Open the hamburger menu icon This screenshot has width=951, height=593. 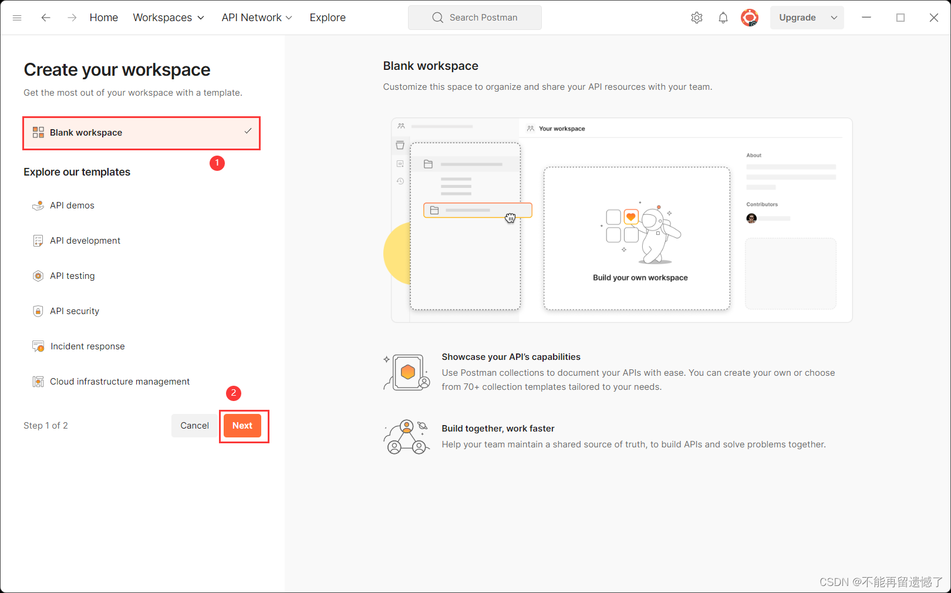(17, 18)
